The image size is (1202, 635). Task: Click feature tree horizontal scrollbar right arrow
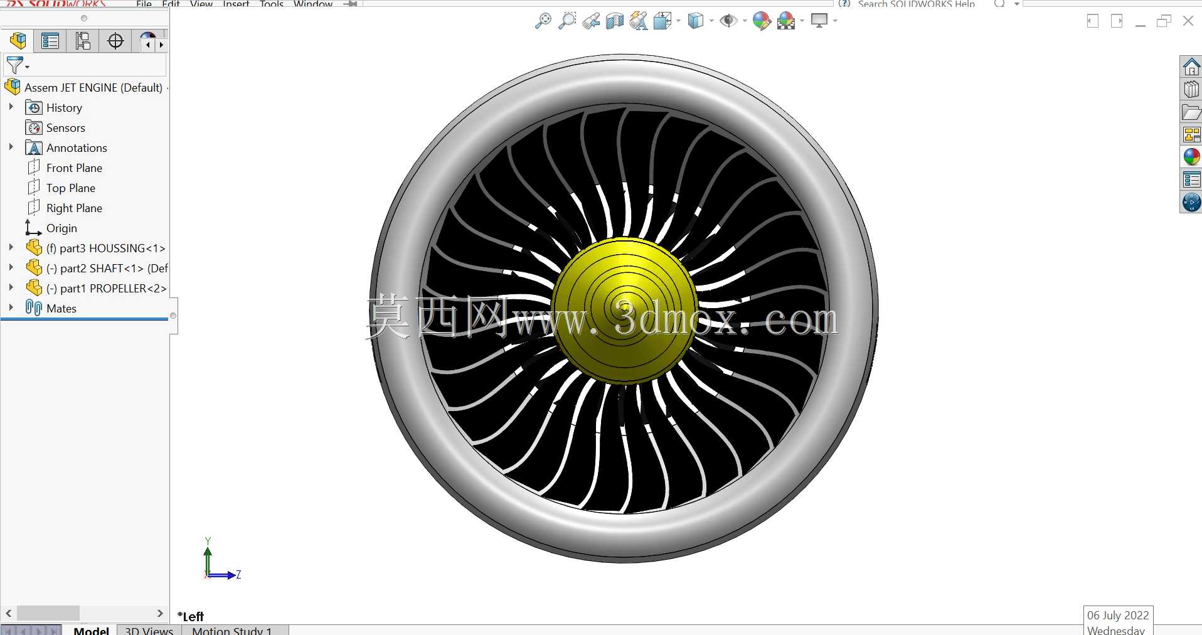click(160, 613)
